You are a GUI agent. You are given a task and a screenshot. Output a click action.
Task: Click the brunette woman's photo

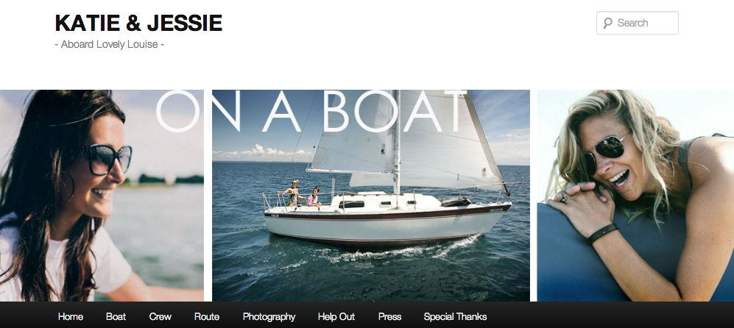[x=102, y=196]
